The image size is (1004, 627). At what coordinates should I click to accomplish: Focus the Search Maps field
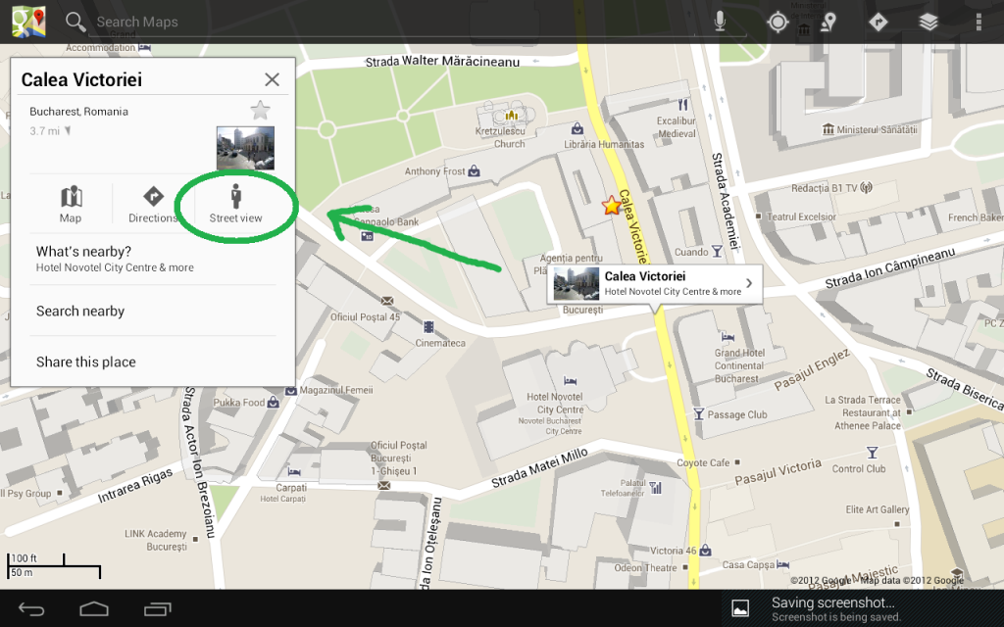pos(397,22)
